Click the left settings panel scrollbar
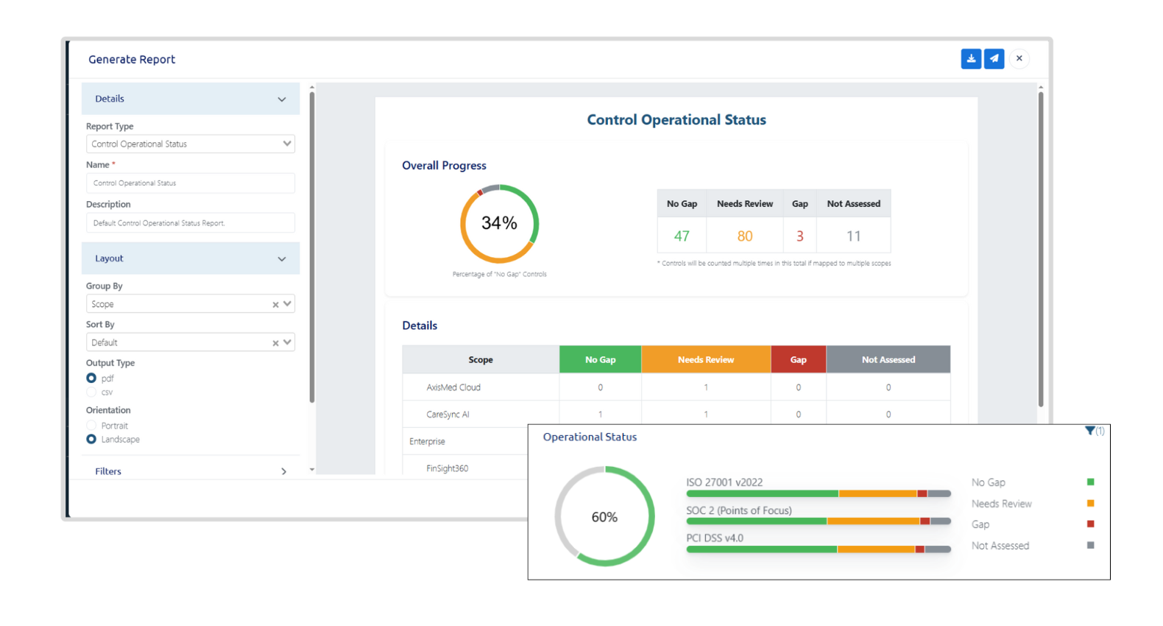The height and width of the screenshot is (626, 1163). click(312, 247)
